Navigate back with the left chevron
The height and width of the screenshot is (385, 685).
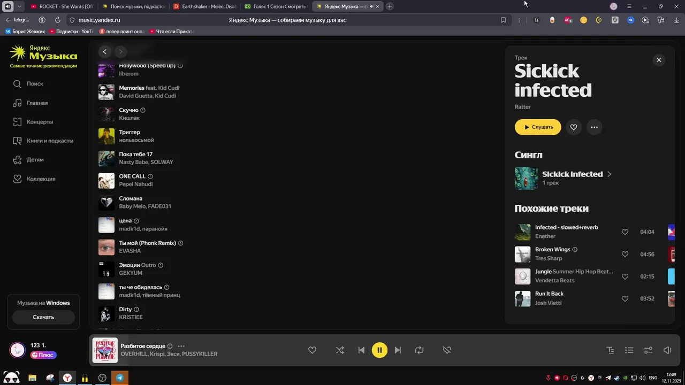[x=105, y=52]
